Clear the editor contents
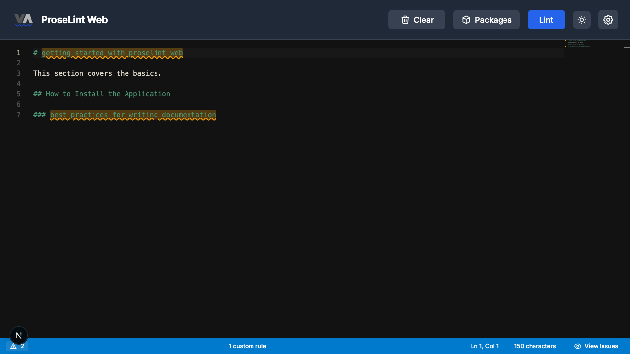The width and height of the screenshot is (630, 354). pyautogui.click(x=416, y=20)
